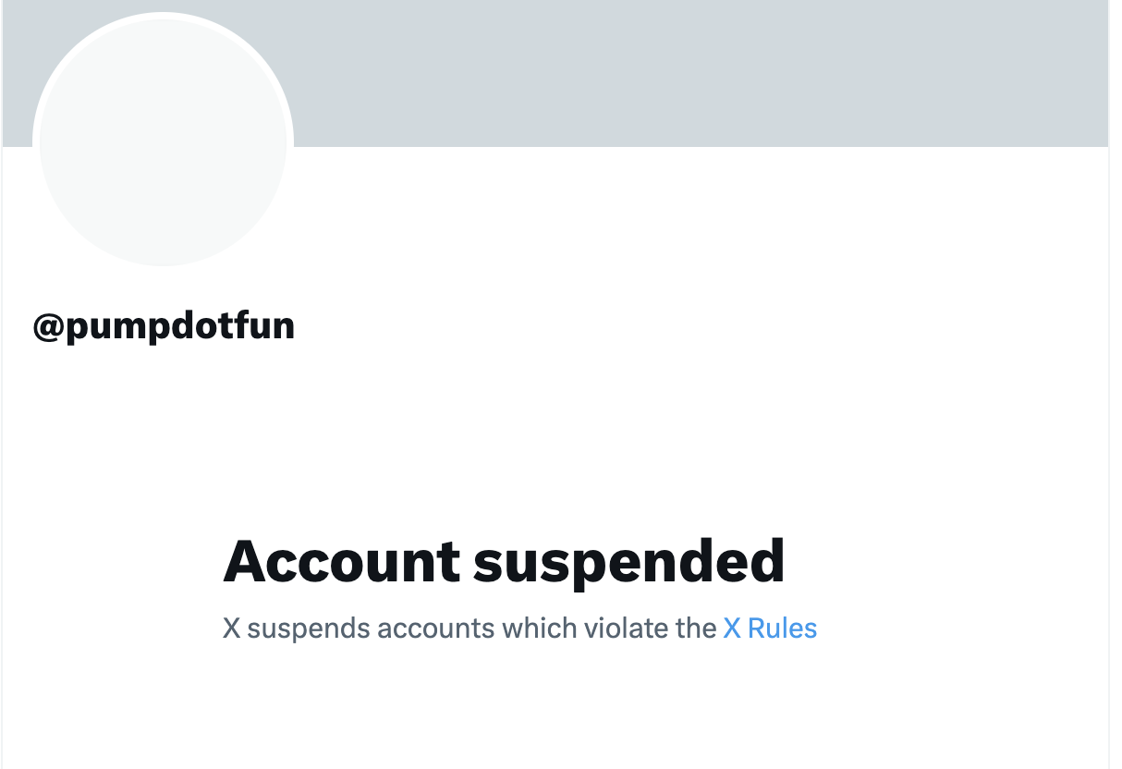This screenshot has height=769, width=1122.
Task: Click the word 'suspended' in the heading
Action: [x=628, y=561]
